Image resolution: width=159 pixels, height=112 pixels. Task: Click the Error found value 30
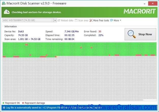tap(100, 32)
